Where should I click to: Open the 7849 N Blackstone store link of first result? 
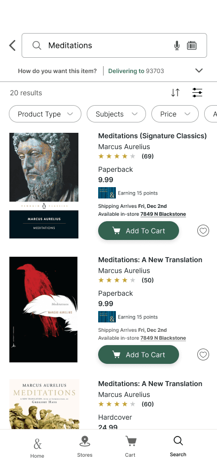163,214
